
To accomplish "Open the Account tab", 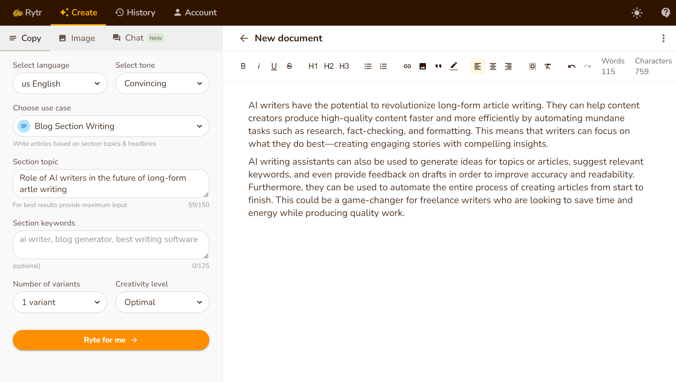I will (x=195, y=13).
